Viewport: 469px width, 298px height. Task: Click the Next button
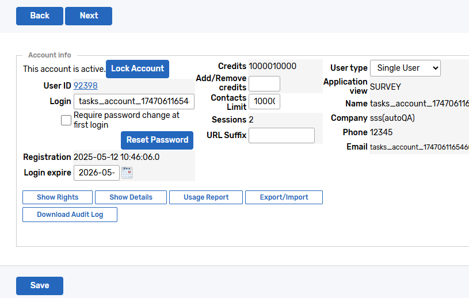pos(89,16)
